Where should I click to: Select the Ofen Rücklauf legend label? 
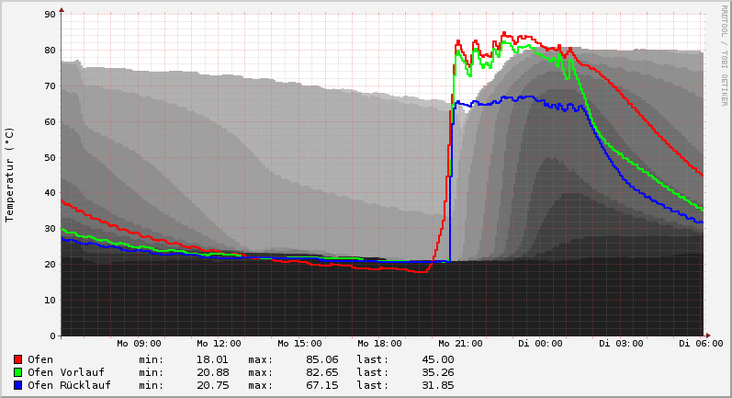pyautogui.click(x=69, y=385)
